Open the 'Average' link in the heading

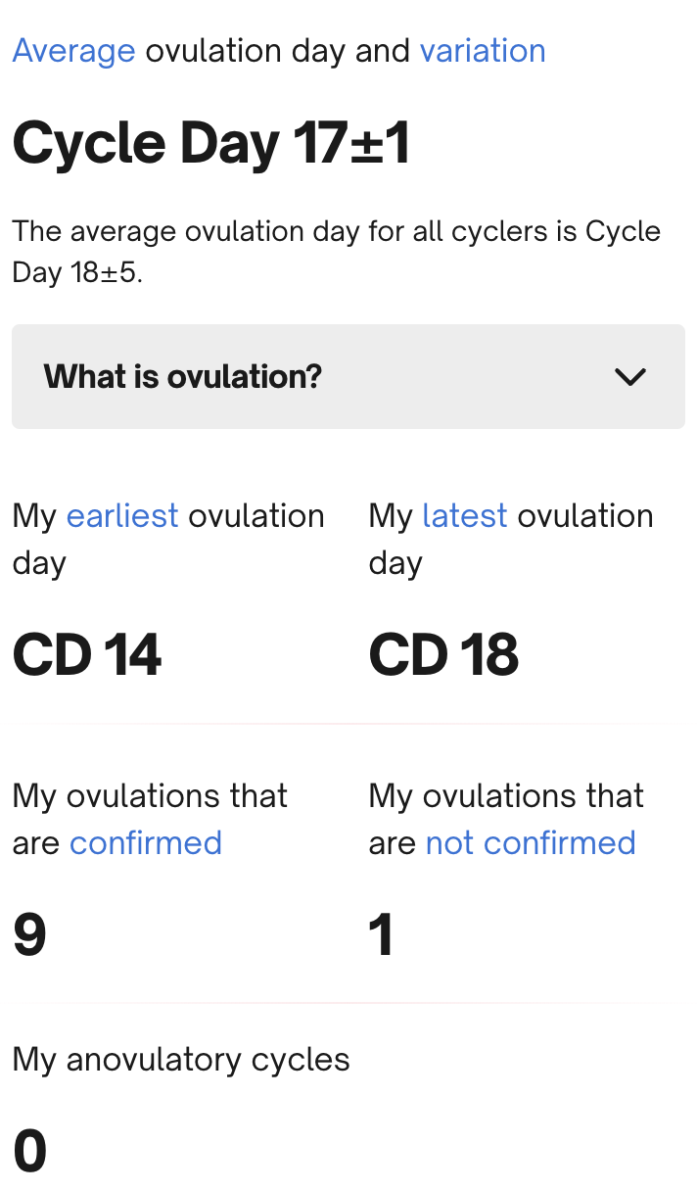click(x=73, y=51)
